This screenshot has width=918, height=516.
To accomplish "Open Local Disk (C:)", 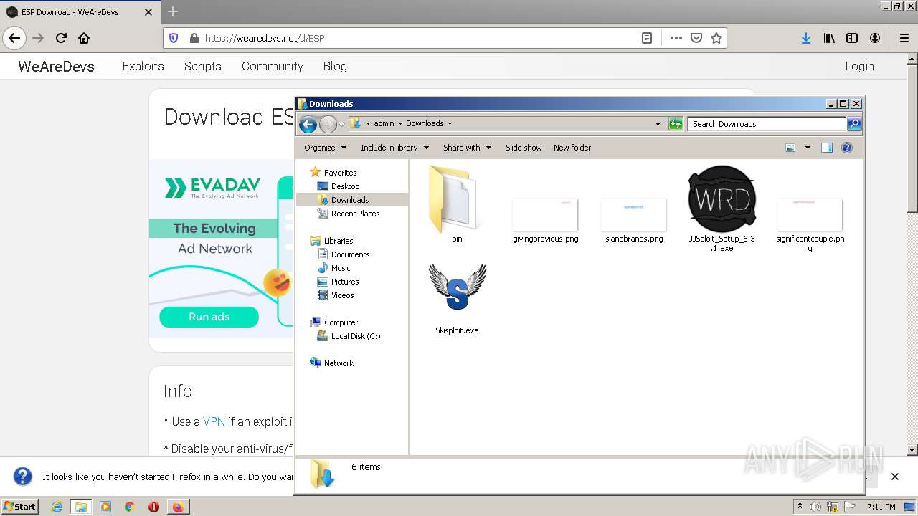I will (349, 336).
